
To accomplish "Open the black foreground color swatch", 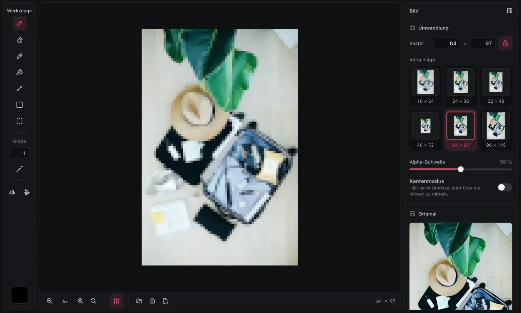I will pos(20,295).
